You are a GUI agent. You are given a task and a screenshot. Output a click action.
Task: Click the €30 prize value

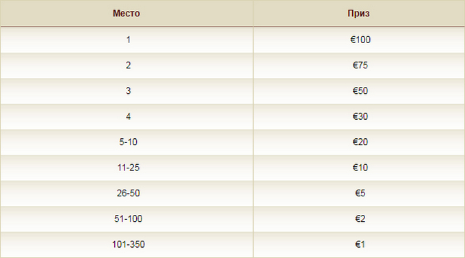point(360,116)
